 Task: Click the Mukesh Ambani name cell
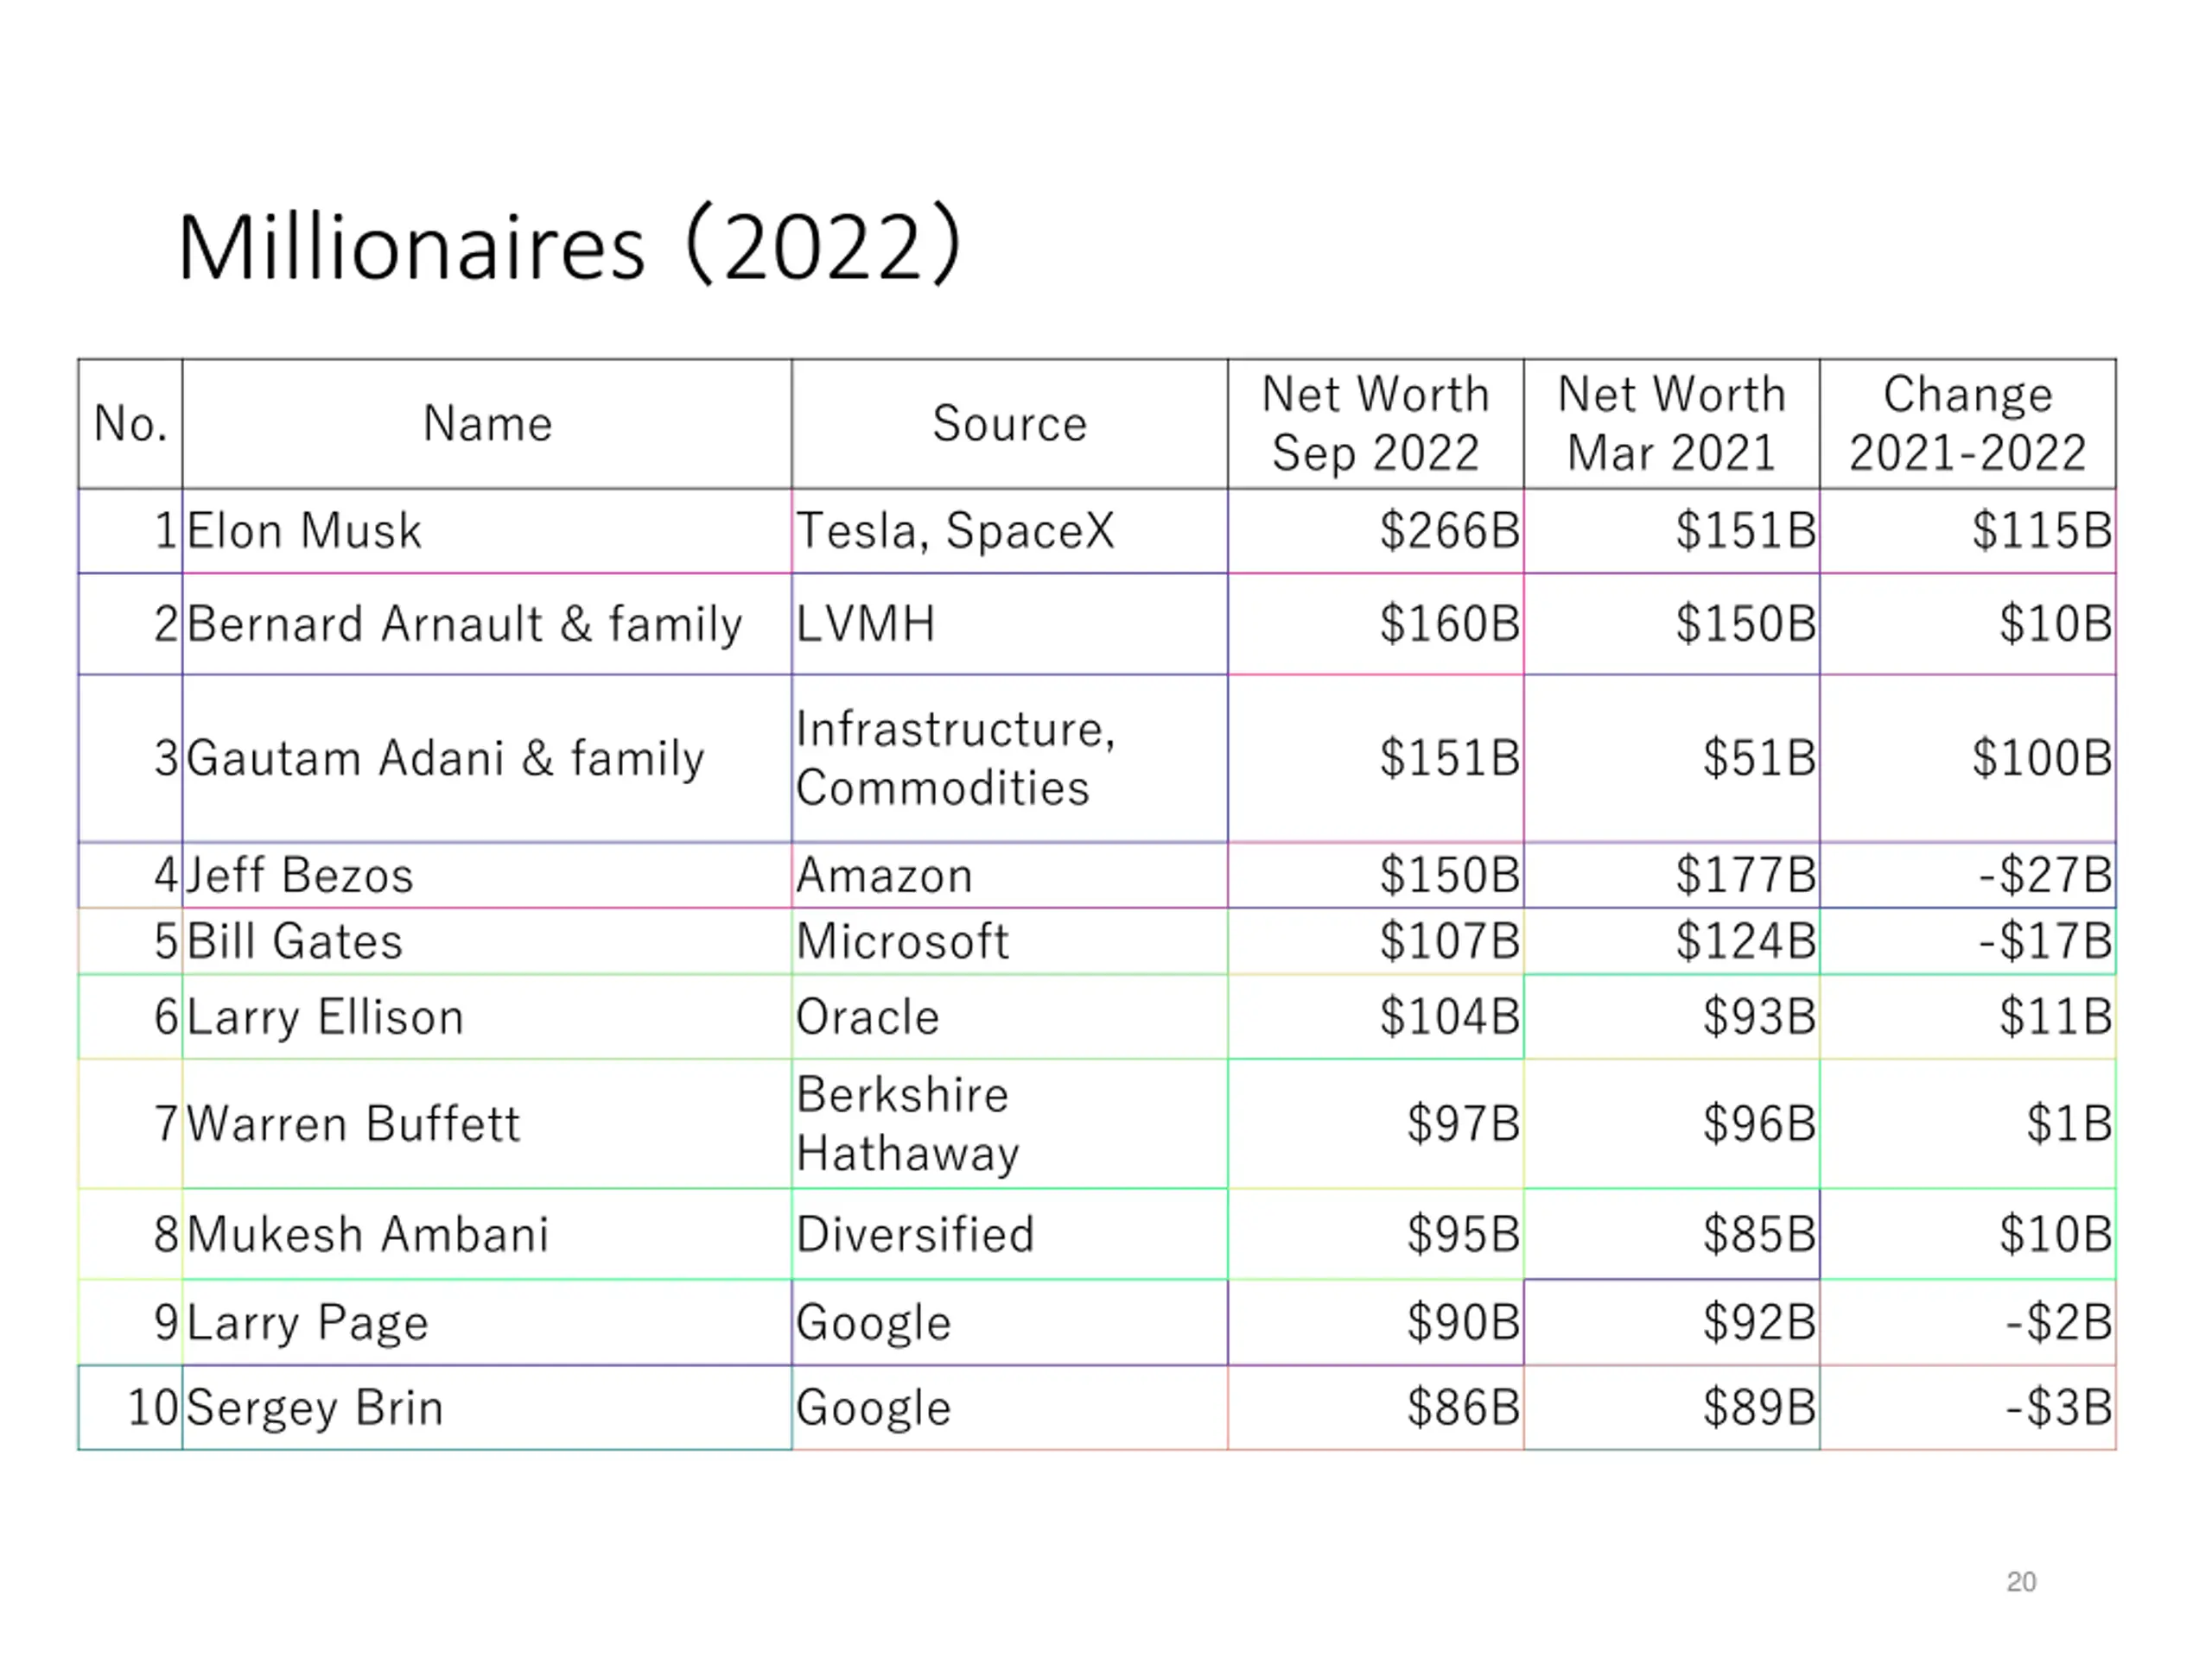coord(487,1234)
